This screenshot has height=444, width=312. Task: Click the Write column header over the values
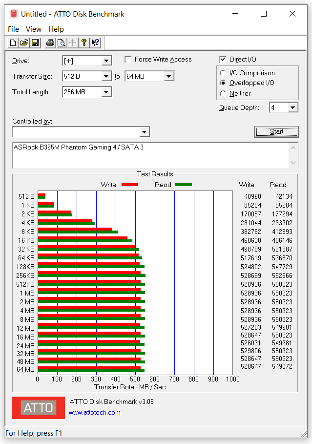click(x=247, y=185)
